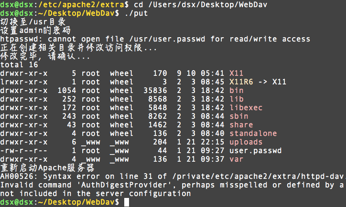Image resolution: width=346 pixels, height=207 pixels.
Task: Click the pink bin directory name
Action: click(x=236, y=90)
